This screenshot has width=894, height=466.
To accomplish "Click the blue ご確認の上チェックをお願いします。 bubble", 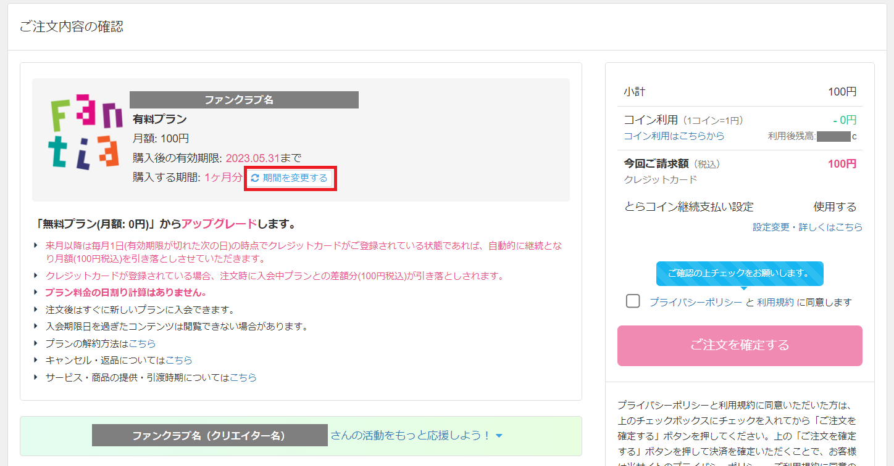I will [x=739, y=272].
